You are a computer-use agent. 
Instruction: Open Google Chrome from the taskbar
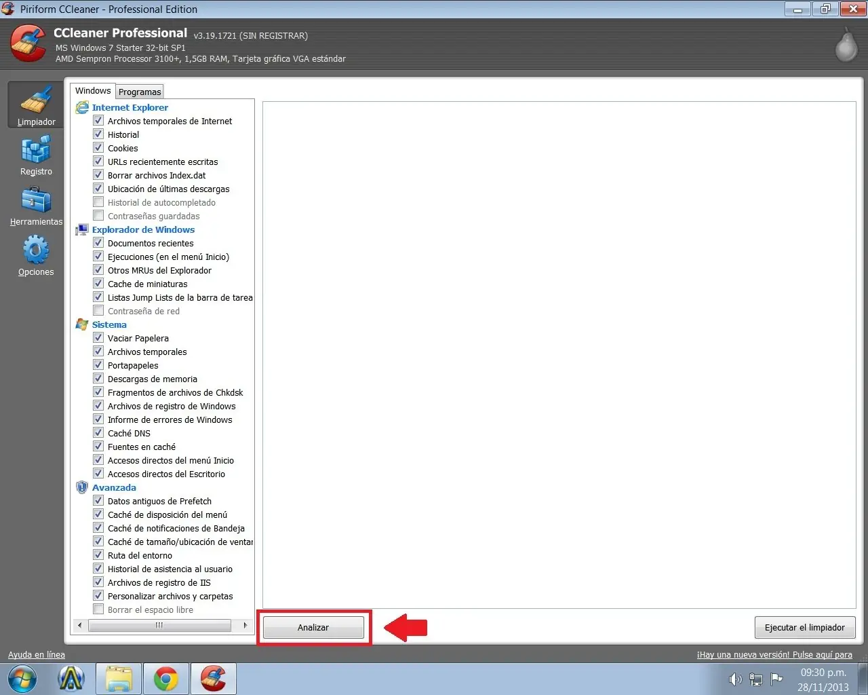(165, 679)
